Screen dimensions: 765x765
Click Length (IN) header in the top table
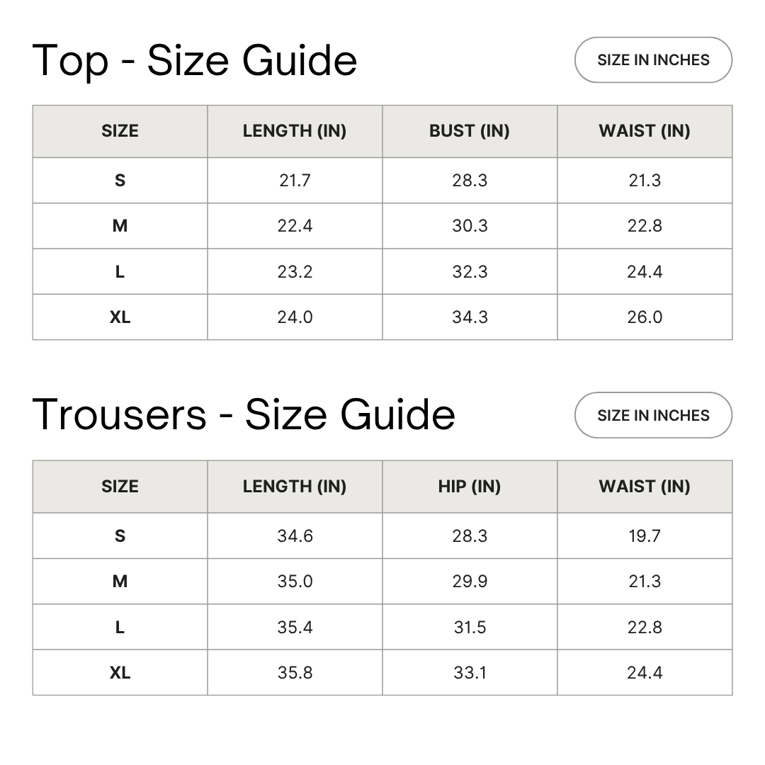(x=295, y=131)
